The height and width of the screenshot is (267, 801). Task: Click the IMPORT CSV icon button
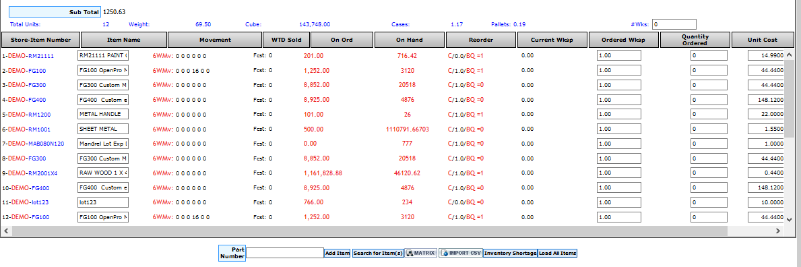point(460,253)
